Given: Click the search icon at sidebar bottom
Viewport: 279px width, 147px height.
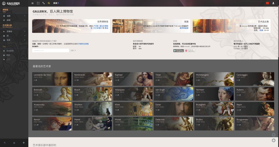Looking at the screenshot, I should coord(5,143).
